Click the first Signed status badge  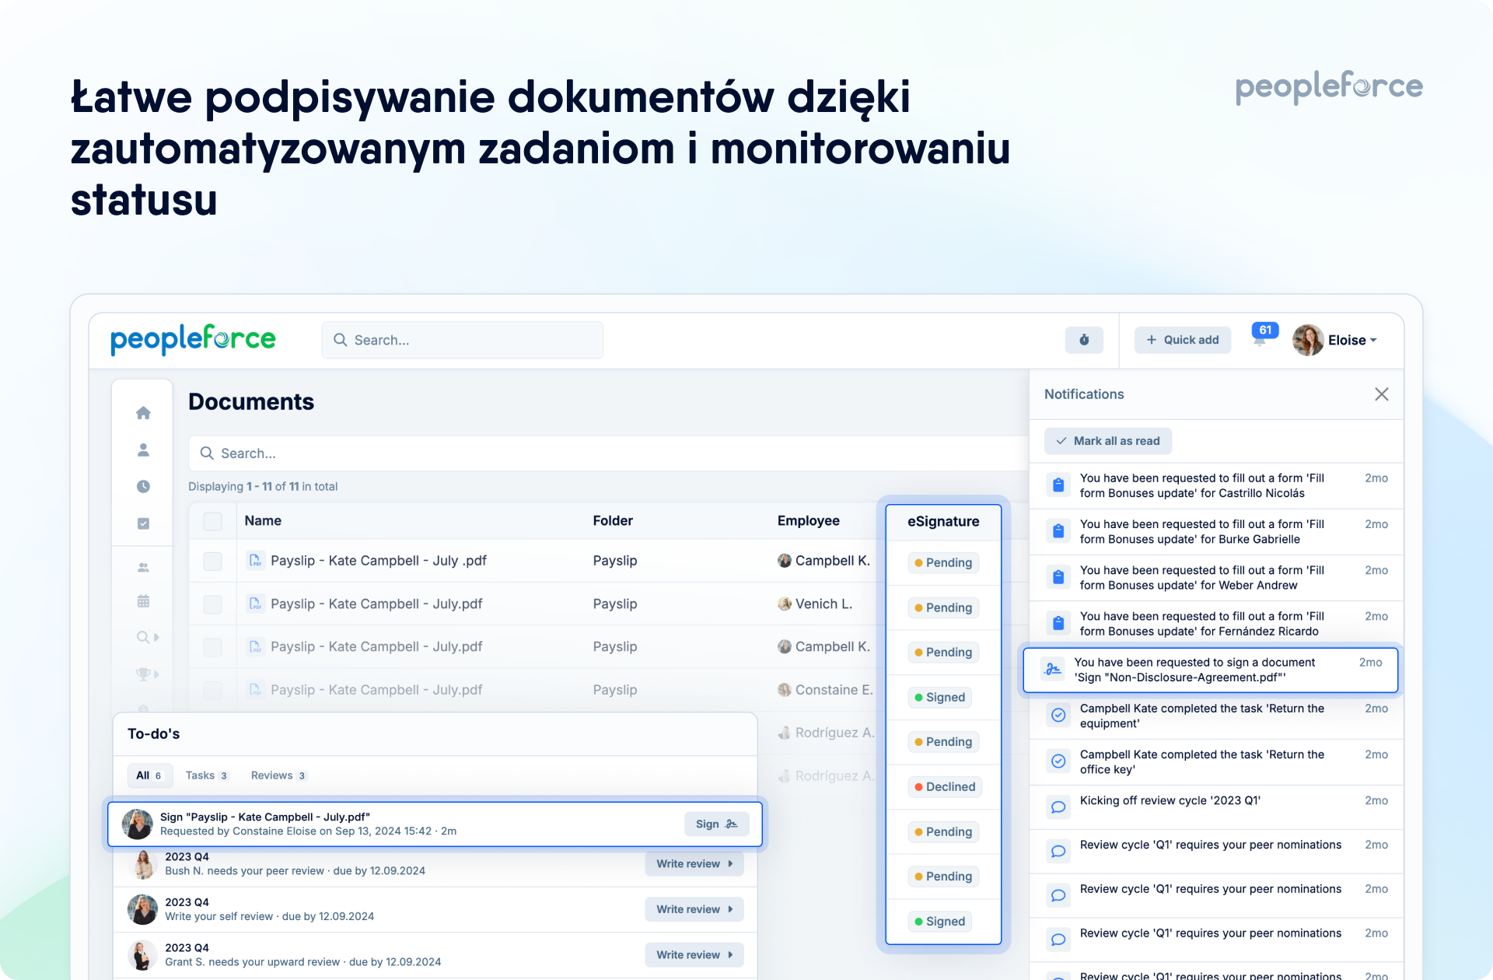939,697
